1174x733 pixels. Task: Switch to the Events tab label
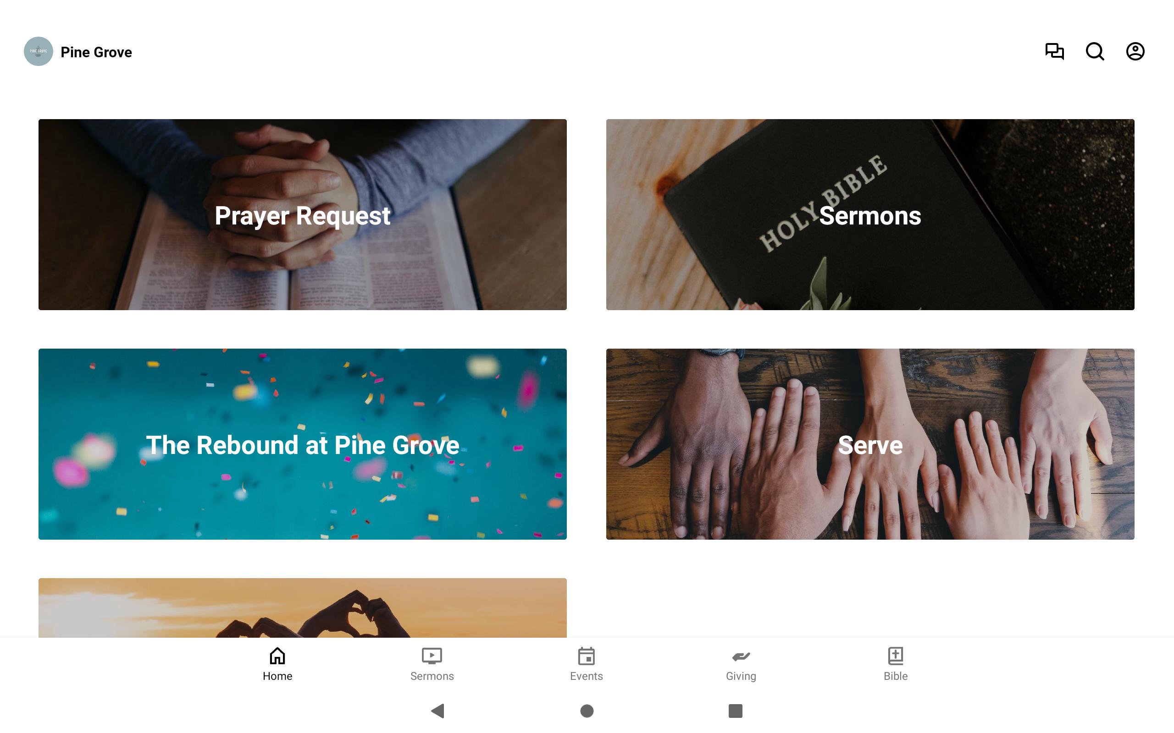587,676
